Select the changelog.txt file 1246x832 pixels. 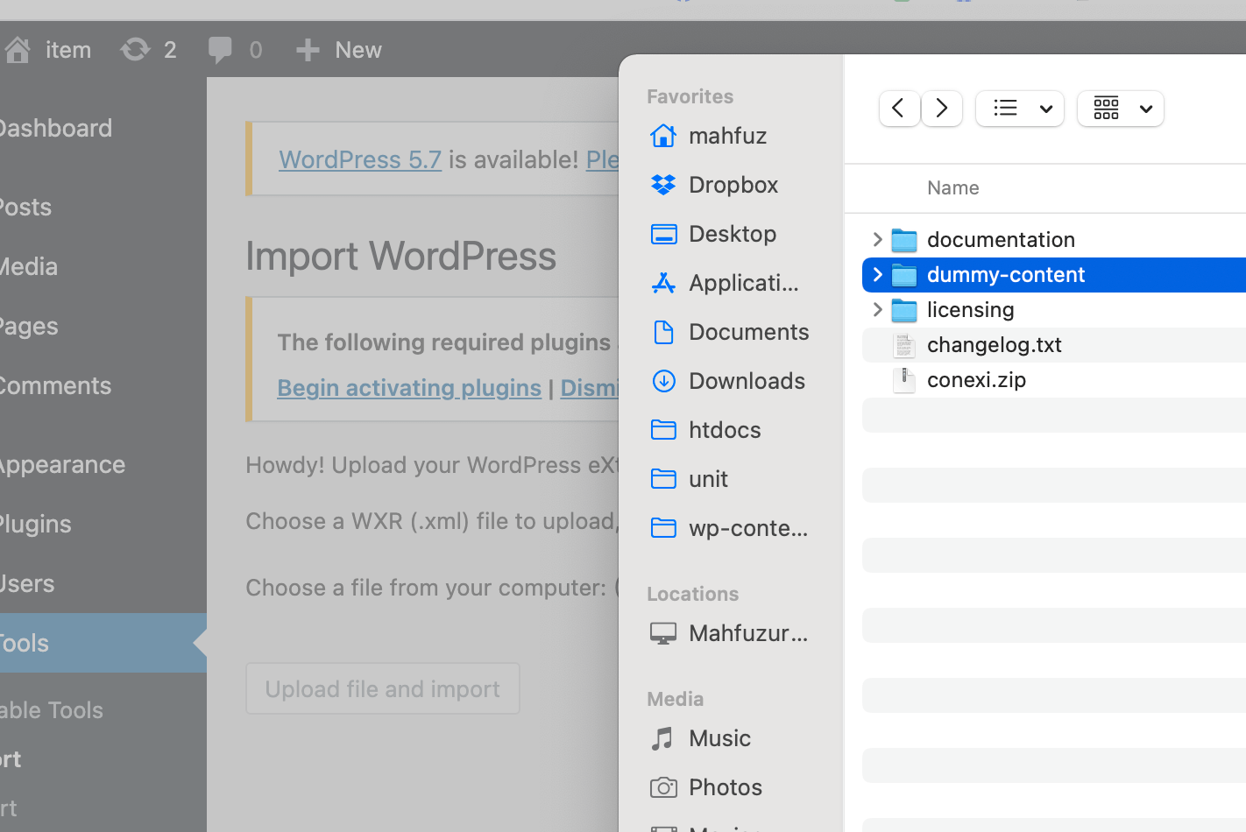(994, 345)
